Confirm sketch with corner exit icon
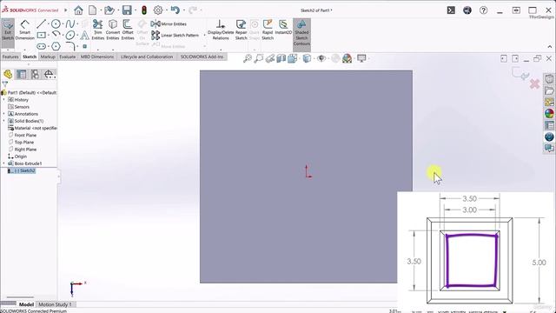The height and width of the screenshot is (313, 556). pos(520,73)
